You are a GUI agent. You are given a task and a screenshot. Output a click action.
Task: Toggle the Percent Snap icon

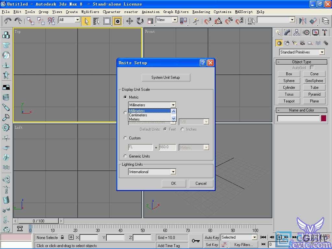229,21
